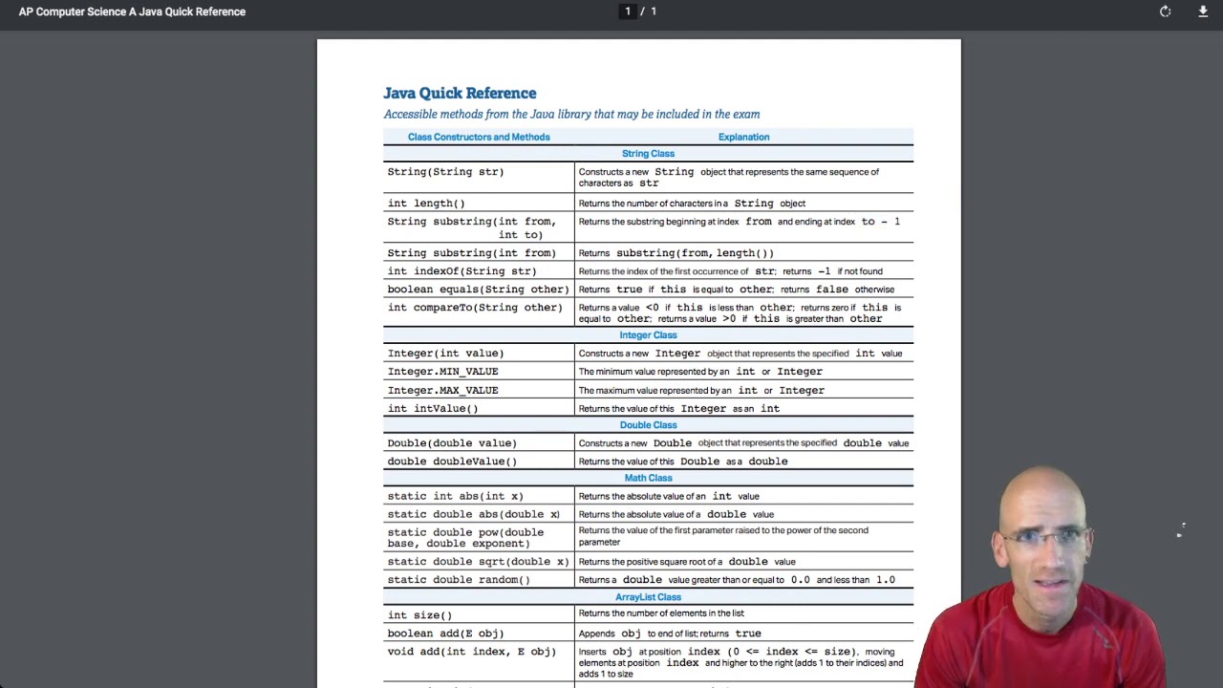The width and height of the screenshot is (1223, 688).
Task: Click the "Explanation" column header
Action: [743, 137]
